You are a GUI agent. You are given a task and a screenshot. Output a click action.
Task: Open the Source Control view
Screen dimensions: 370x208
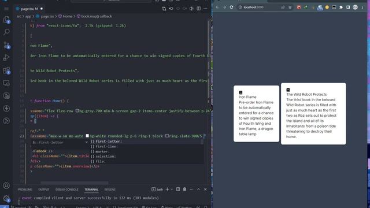coord(6,45)
